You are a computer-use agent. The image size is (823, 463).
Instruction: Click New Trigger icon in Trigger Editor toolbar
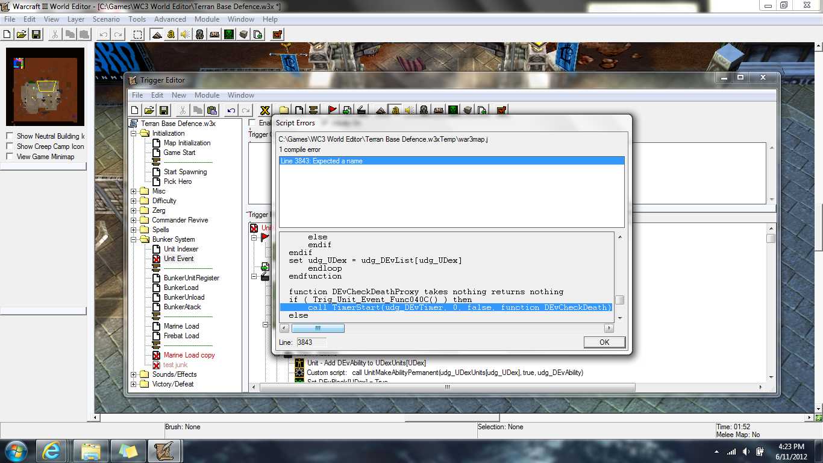[x=298, y=110]
